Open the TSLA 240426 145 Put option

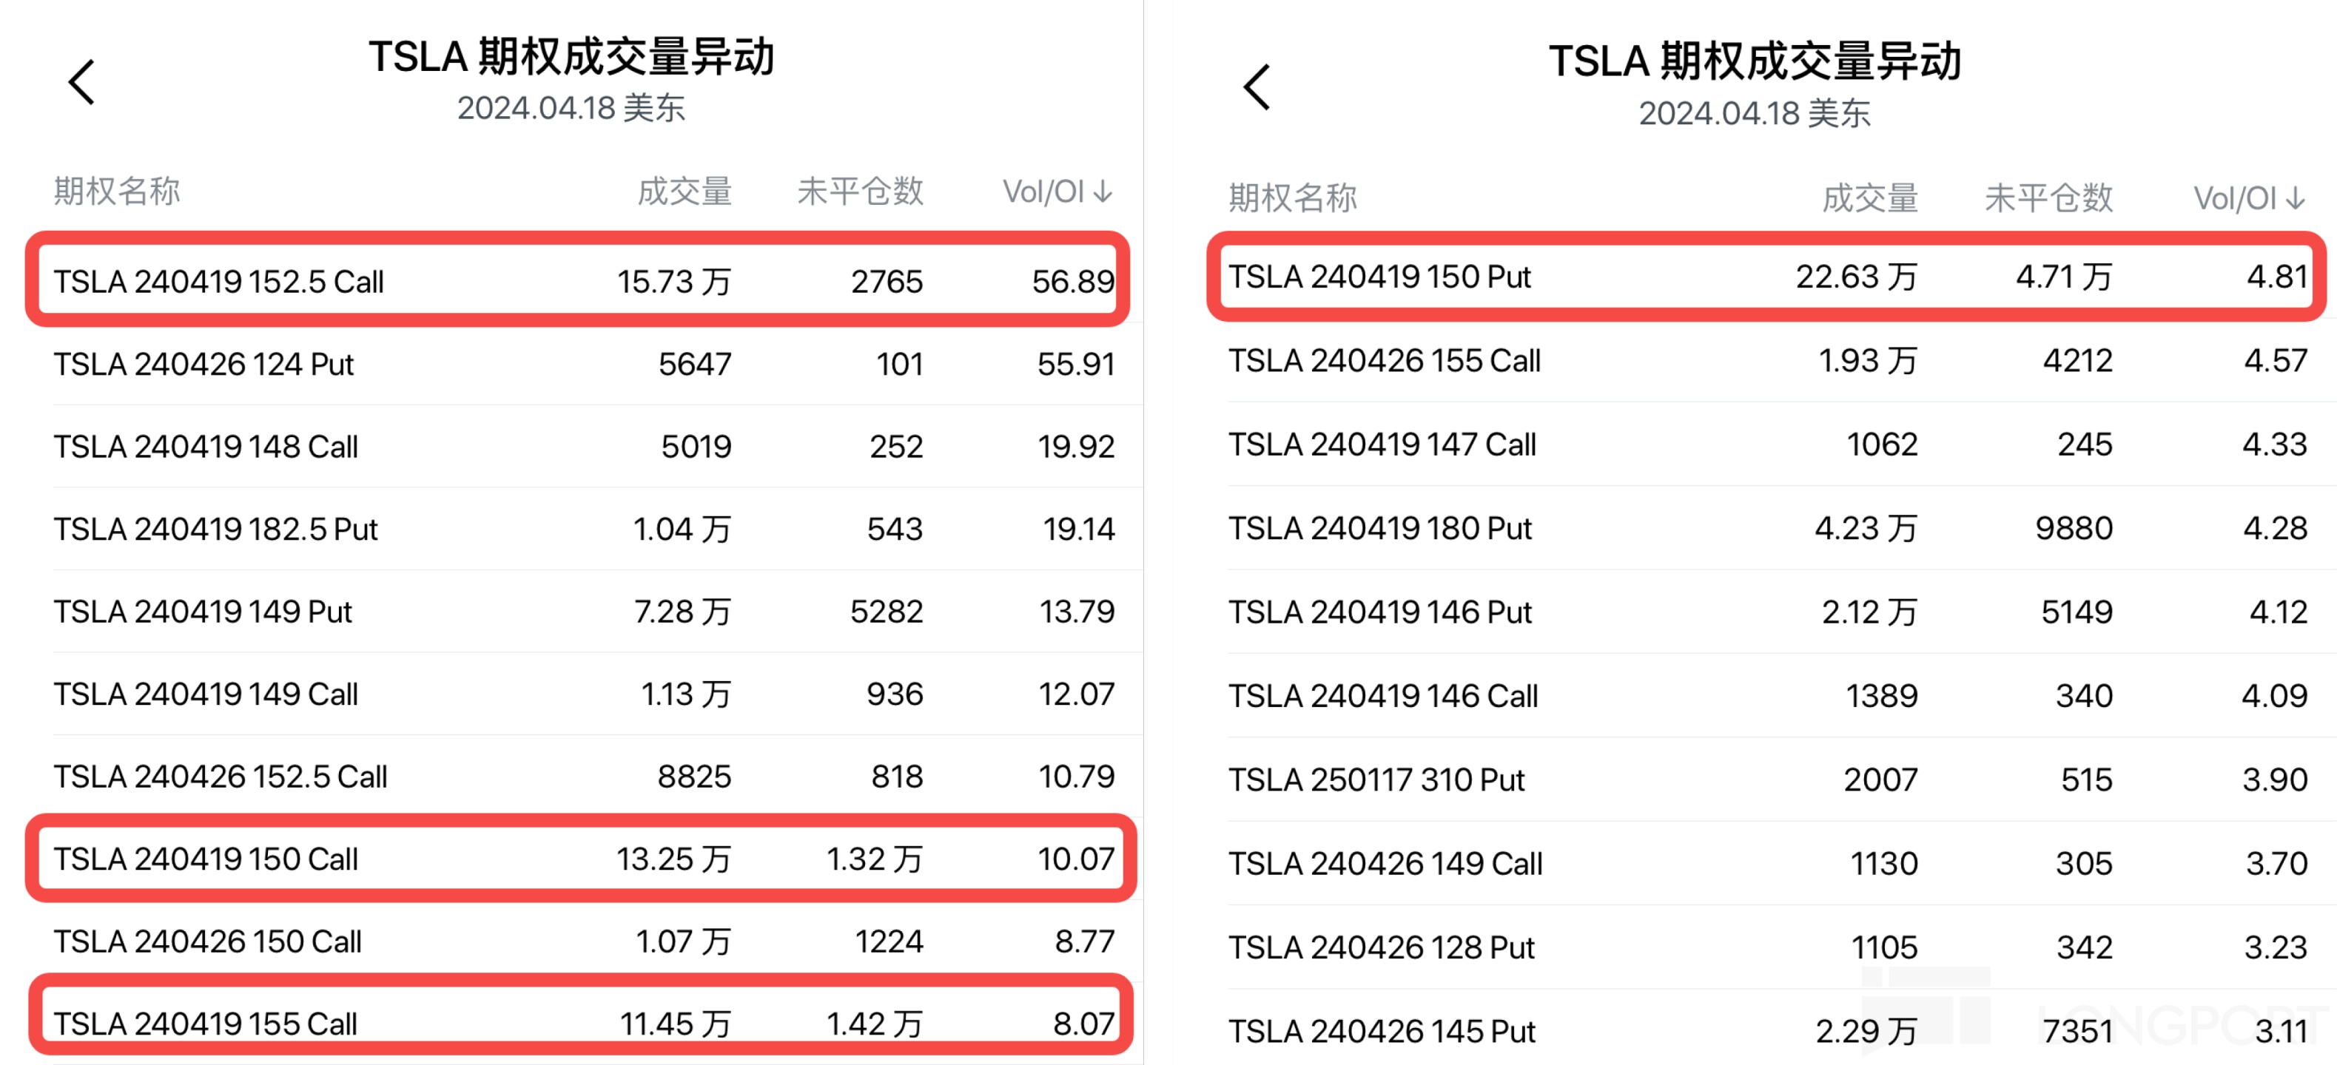1382,1032
